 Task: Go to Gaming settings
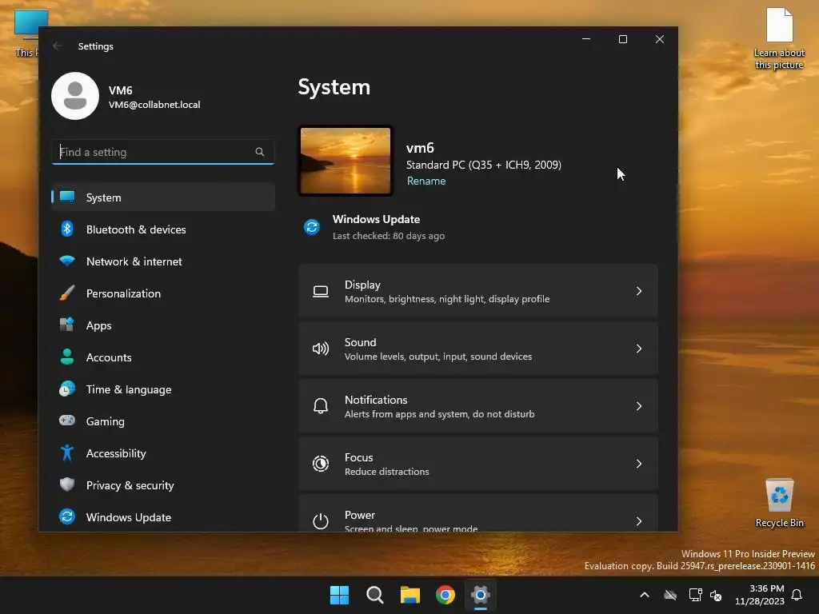(x=163, y=421)
